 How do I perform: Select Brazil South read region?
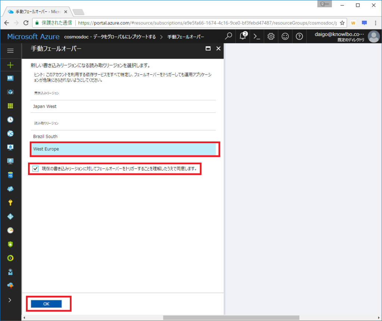pyautogui.click(x=123, y=137)
